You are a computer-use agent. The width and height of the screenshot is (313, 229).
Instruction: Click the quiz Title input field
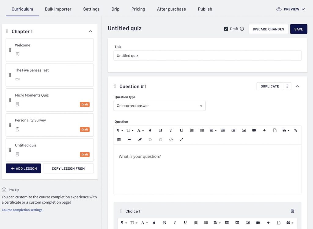(x=207, y=56)
